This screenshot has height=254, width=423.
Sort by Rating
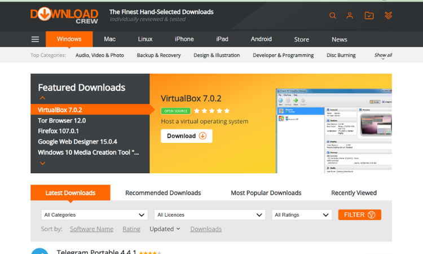tap(131, 229)
